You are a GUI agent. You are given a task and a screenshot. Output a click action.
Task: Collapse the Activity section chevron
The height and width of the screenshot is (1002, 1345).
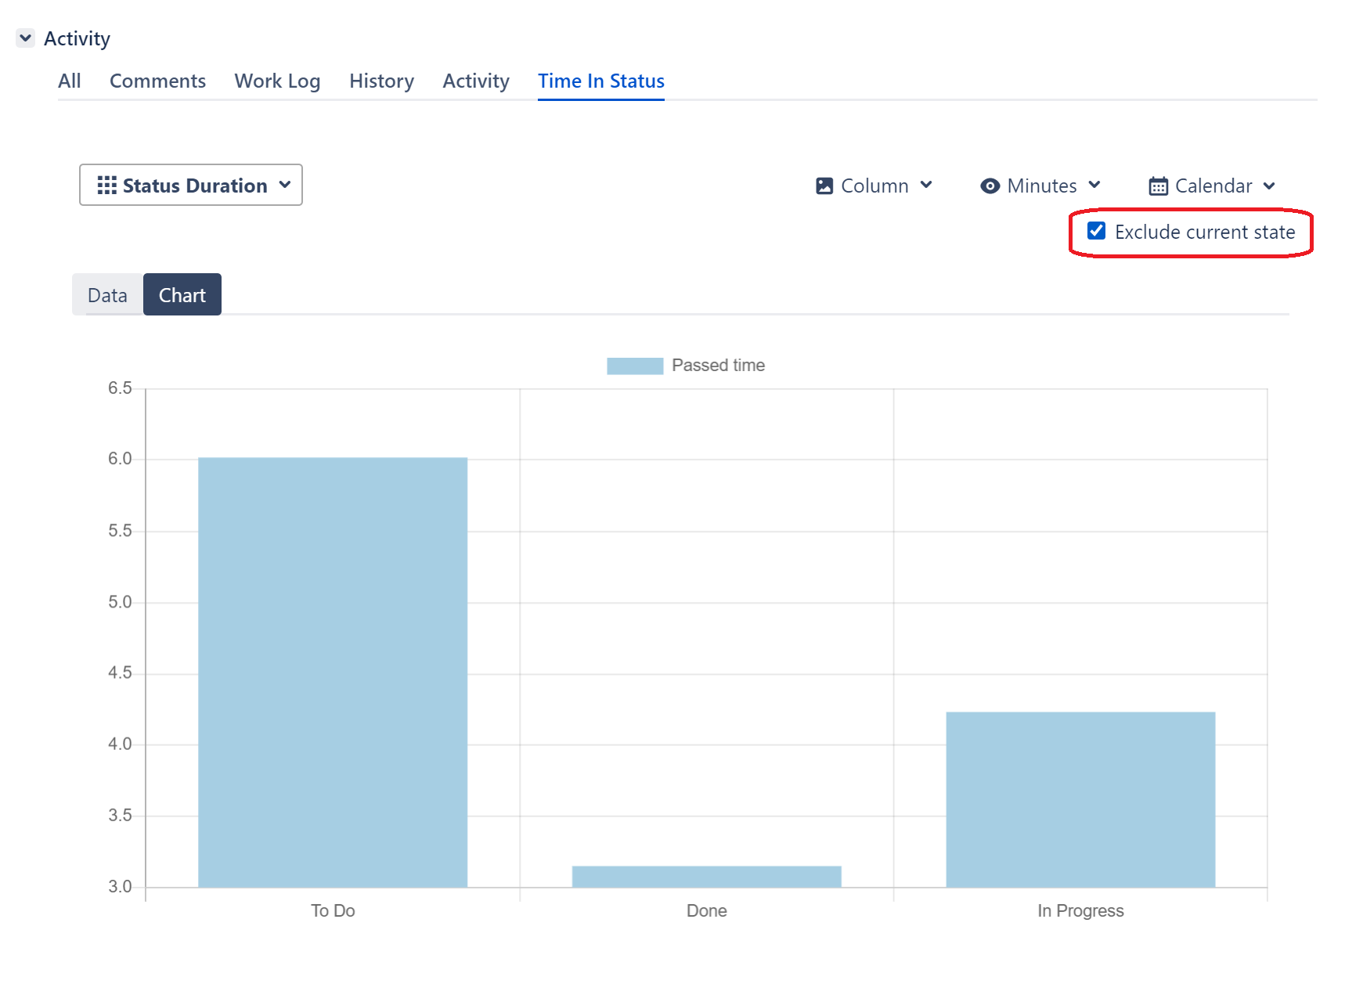[x=26, y=38]
